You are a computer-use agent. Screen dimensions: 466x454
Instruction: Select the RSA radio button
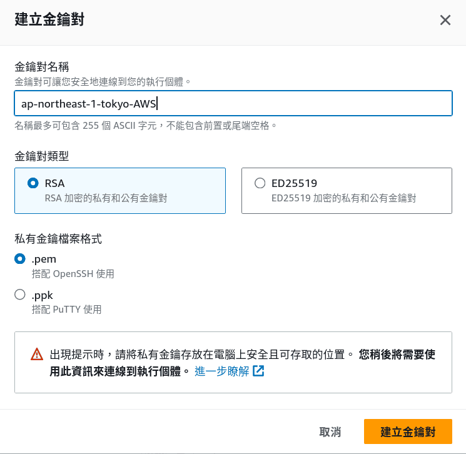[33, 183]
